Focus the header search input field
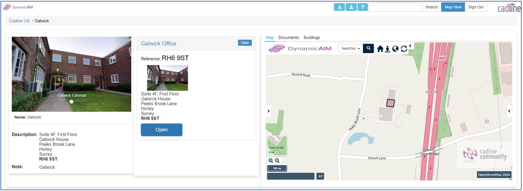Viewport: 523px width, 191px height. [x=395, y=7]
